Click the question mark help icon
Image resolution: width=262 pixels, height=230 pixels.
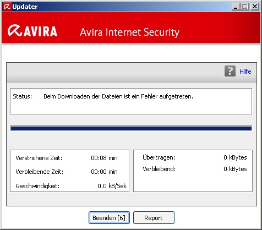tap(230, 71)
